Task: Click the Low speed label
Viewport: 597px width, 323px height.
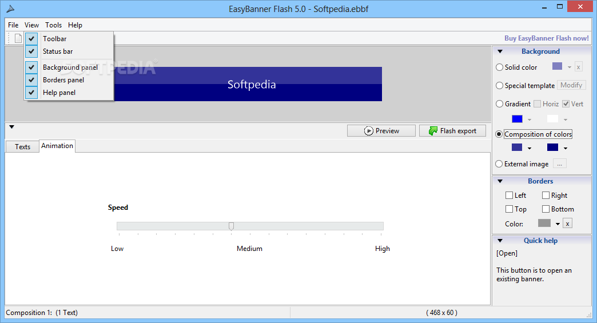Action: coord(117,249)
